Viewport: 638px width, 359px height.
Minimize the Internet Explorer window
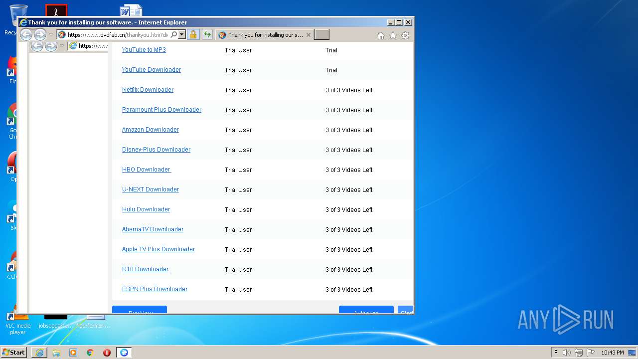click(x=391, y=22)
